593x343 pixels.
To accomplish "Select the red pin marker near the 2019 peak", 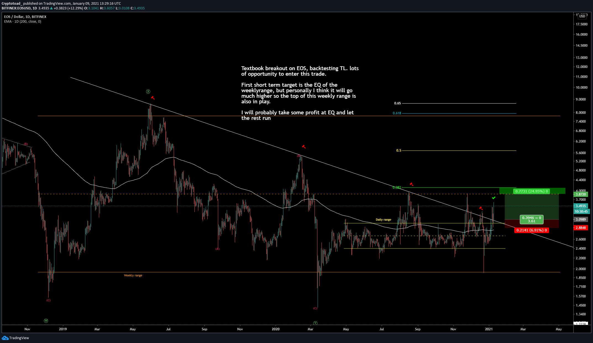I will 153,97.
